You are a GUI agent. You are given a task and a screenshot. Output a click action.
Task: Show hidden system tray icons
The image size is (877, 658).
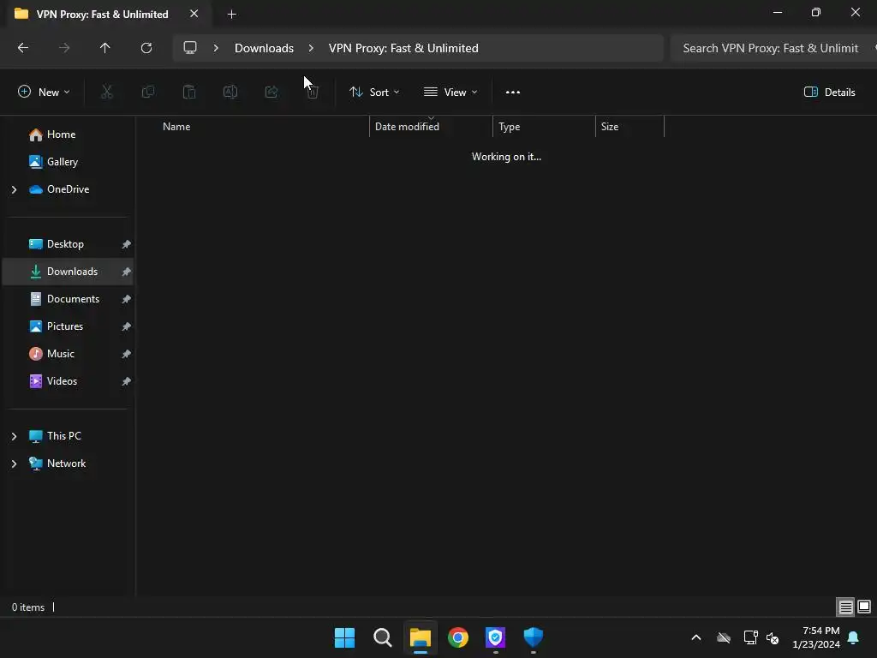[x=696, y=637]
